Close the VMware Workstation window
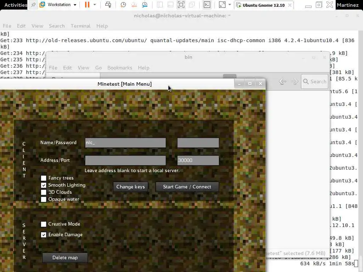Image resolution: width=363 pixels, height=272 pixels. (330, 5)
